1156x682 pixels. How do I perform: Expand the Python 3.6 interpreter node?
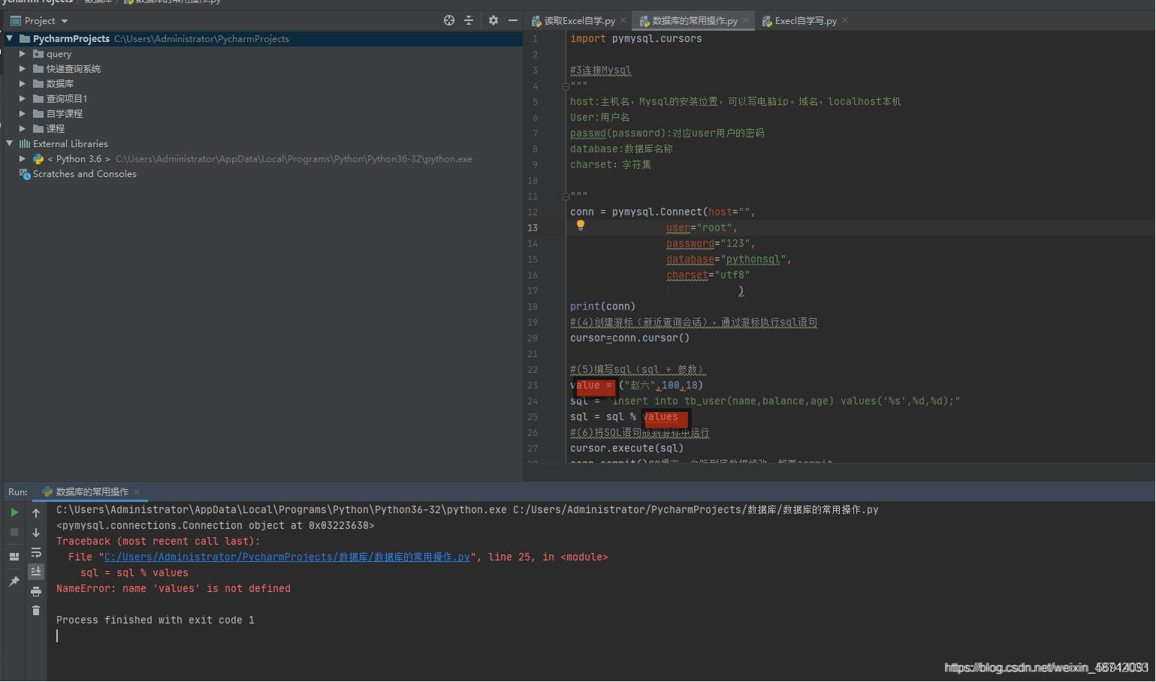point(23,158)
